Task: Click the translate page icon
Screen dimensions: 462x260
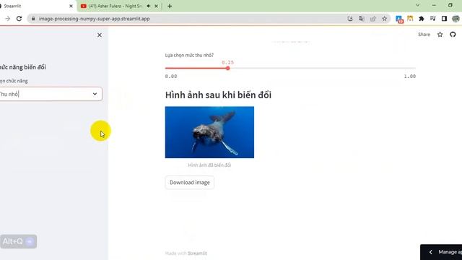Action: pos(362,19)
